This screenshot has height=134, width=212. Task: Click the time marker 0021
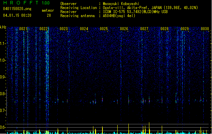(23, 29)
